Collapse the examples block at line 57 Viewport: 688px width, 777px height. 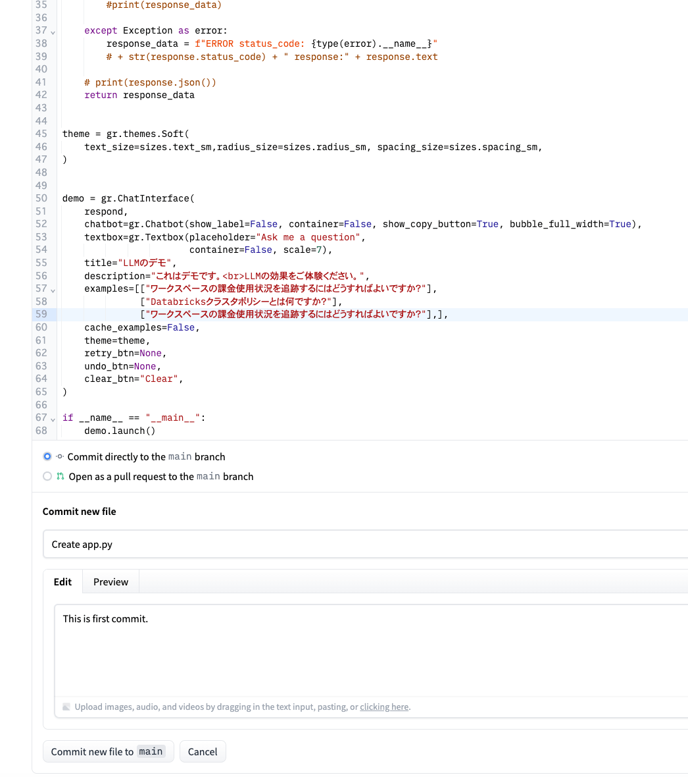pyautogui.click(x=53, y=290)
